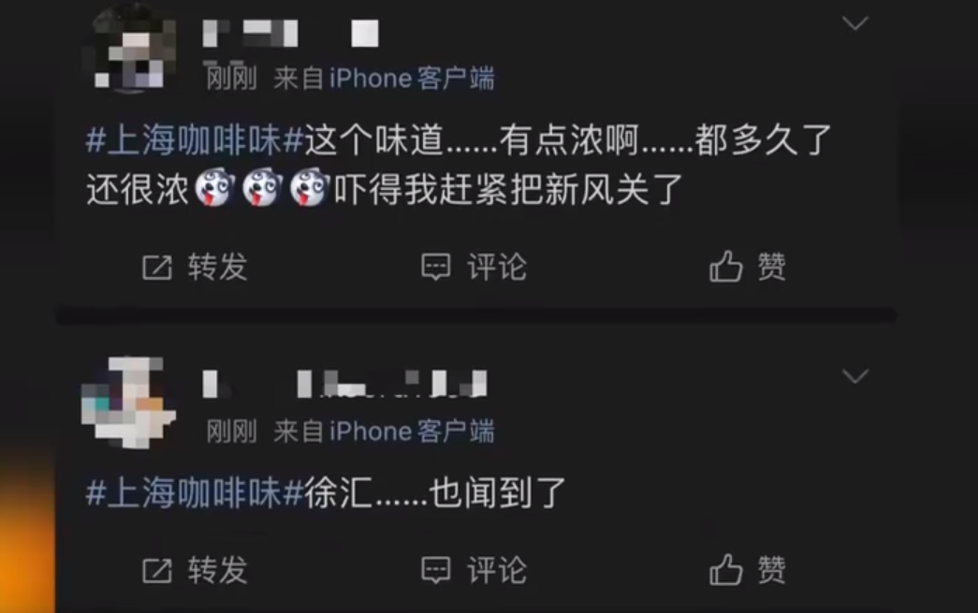Image resolution: width=978 pixels, height=613 pixels.
Task: Like the first post with the thumbs-up icon
Action: click(x=726, y=267)
